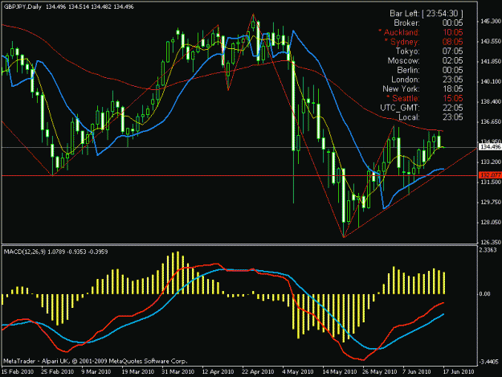The image size is (502, 377).
Task: Click the MACD scale value 2.3363
Action: click(x=488, y=250)
